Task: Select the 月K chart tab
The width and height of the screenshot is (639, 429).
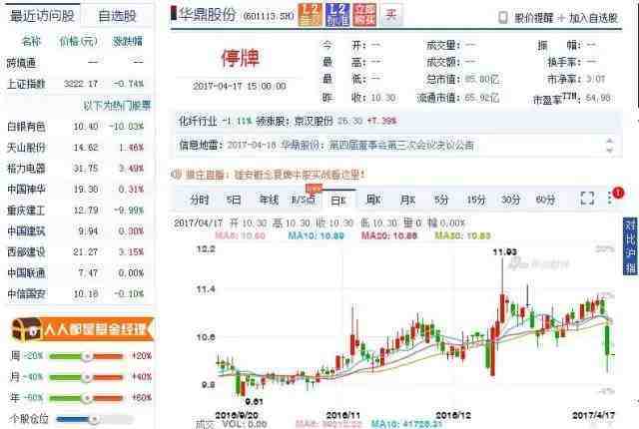Action: 407,200
